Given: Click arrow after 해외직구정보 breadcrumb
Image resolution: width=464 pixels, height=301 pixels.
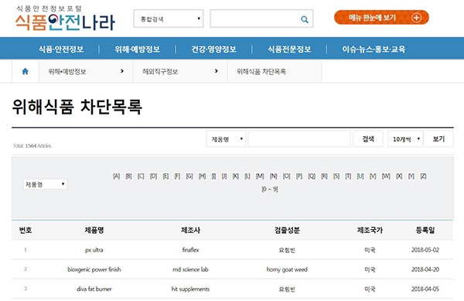Looking at the screenshot, I should 216,71.
